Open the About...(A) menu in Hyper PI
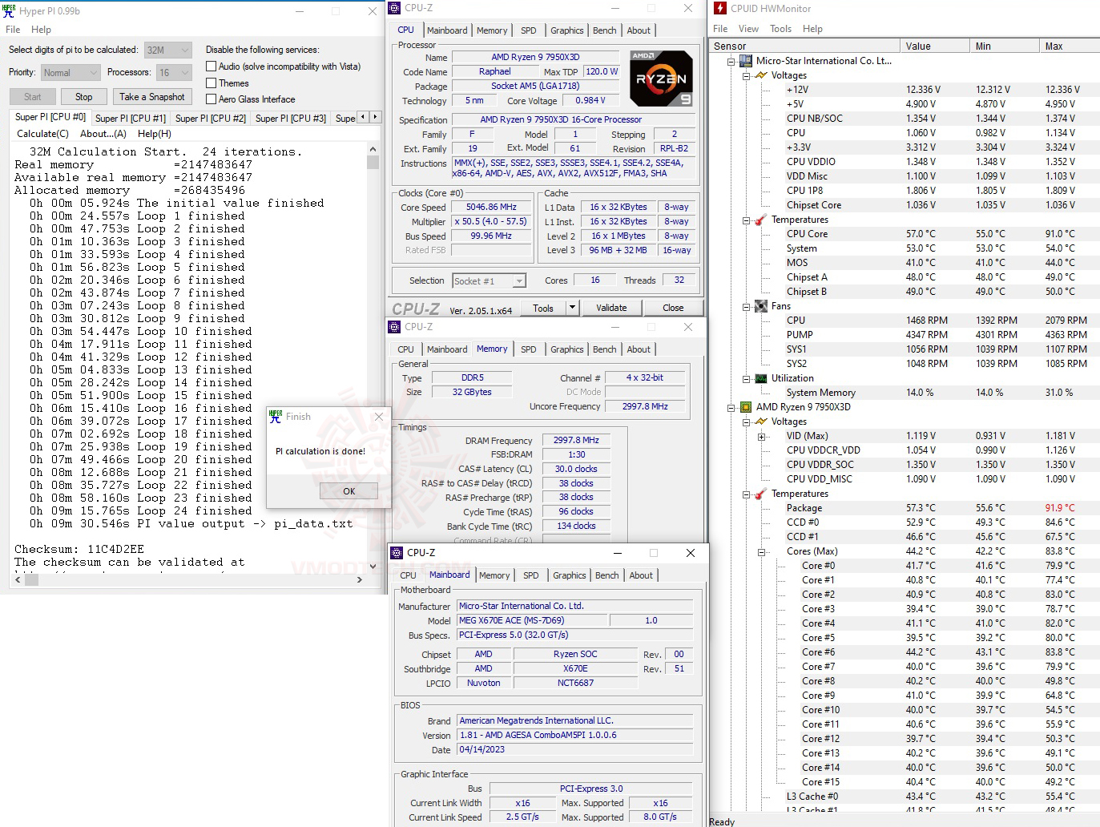1100x827 pixels. 103,134
